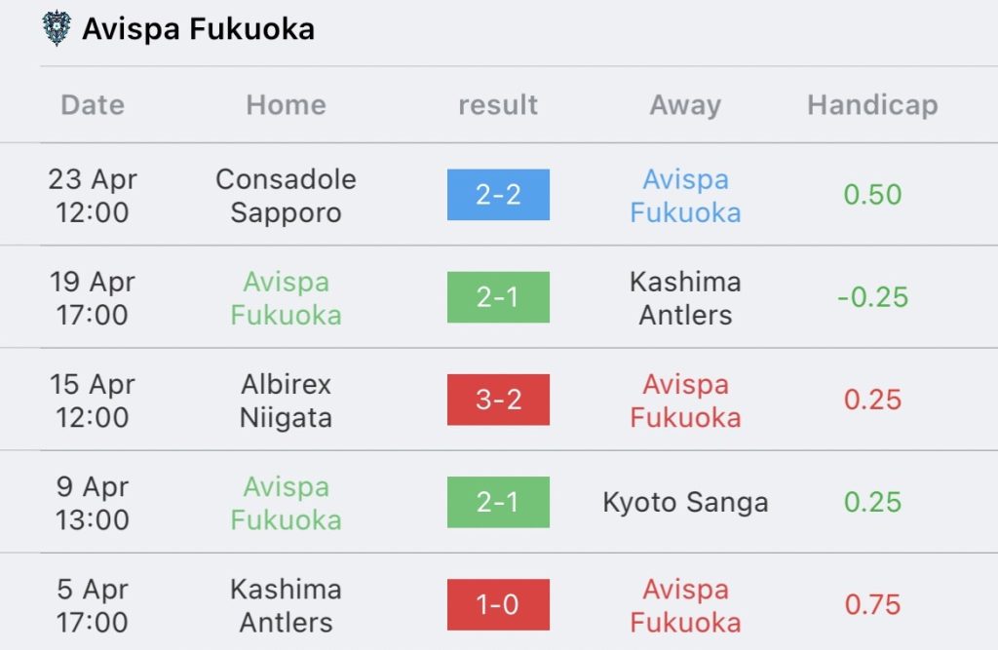Click the Consadole Sapporo home team

tap(286, 196)
